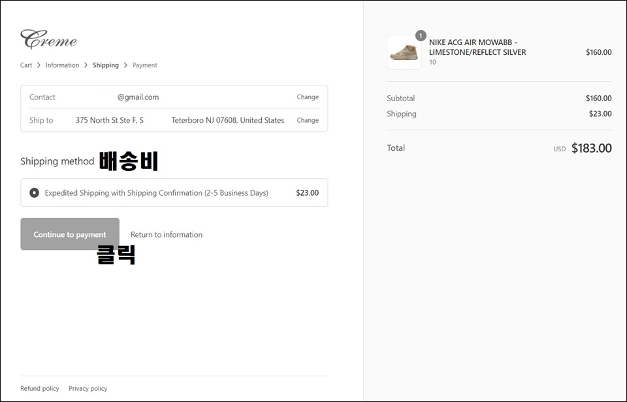Click the Continue to payment button
The width and height of the screenshot is (627, 402).
tap(70, 234)
